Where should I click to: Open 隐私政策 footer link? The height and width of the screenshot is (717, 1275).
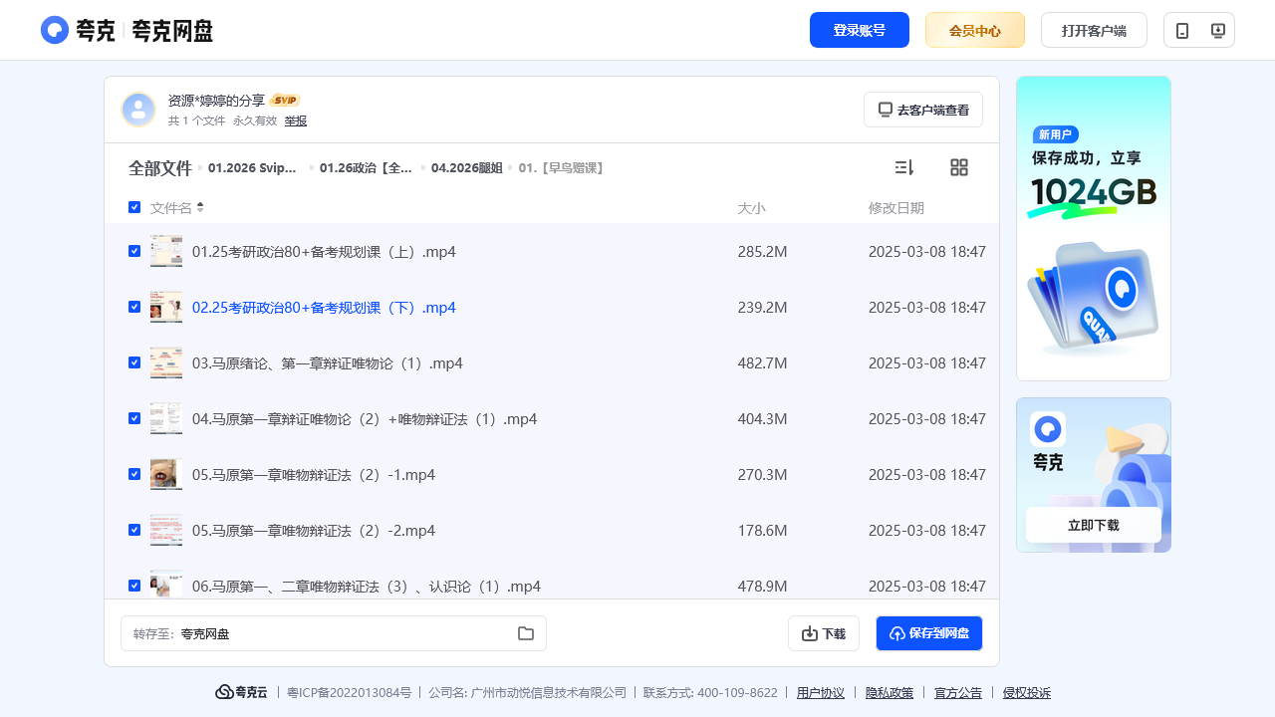890,693
